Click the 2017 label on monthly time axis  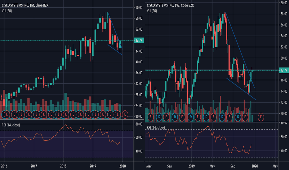pos(34,166)
